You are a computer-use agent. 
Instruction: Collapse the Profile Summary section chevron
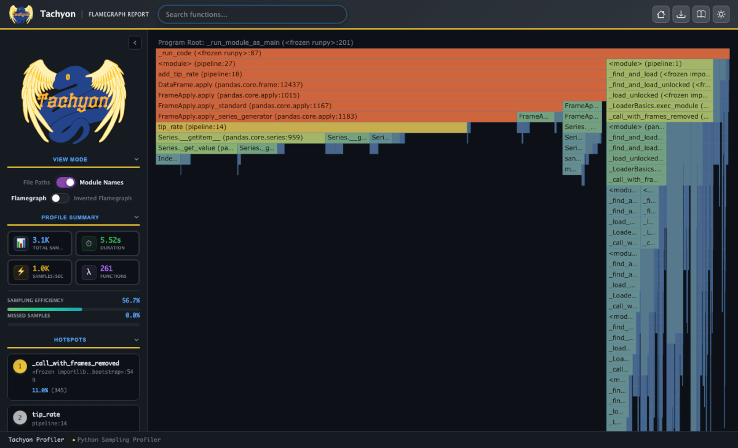[x=137, y=217]
